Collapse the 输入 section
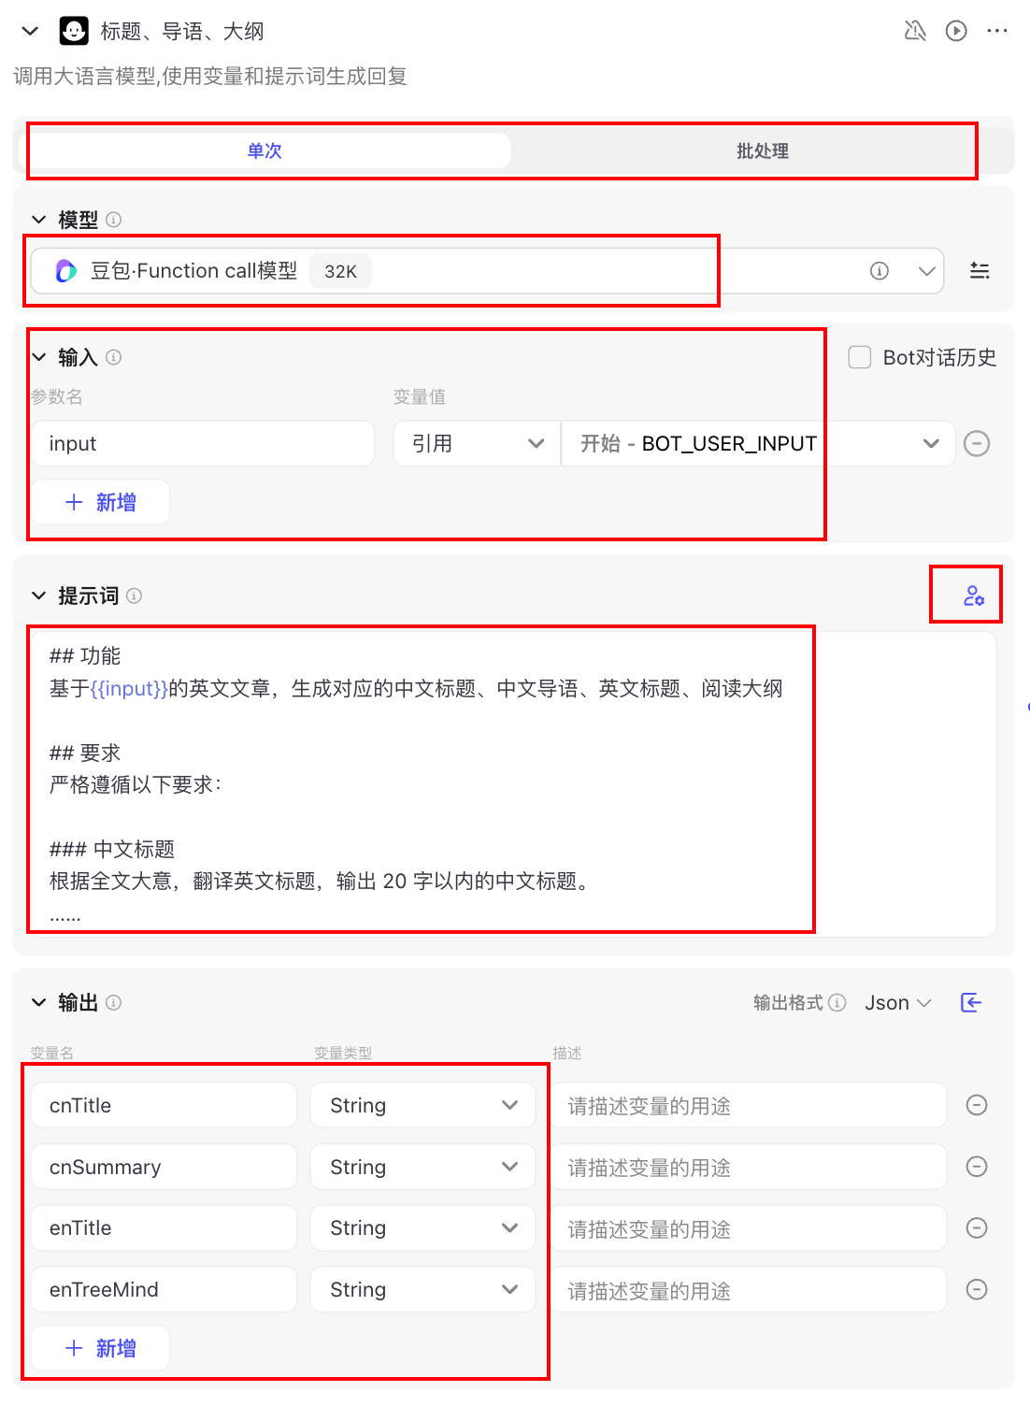Viewport: 1030px width, 1406px height. click(x=38, y=357)
